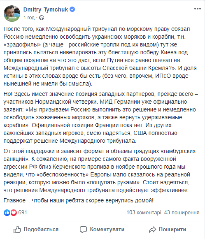This screenshot has height=239, width=205.
Task: Click the blue like reaction icon
Action: 7,213
